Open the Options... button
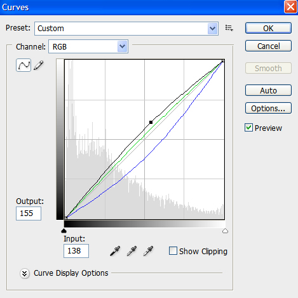Screen dimensions: 298x298 [268, 108]
